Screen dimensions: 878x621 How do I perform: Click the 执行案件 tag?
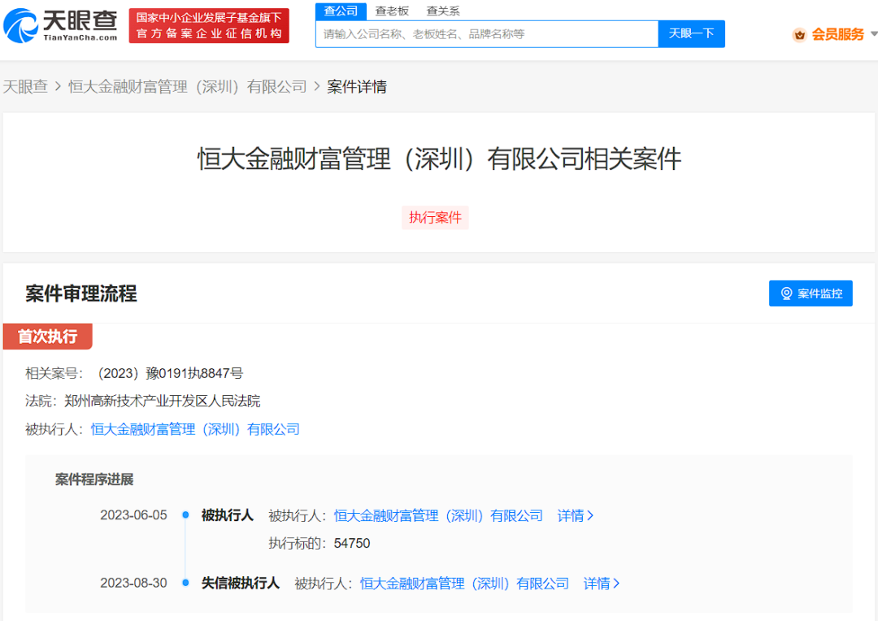pos(435,218)
